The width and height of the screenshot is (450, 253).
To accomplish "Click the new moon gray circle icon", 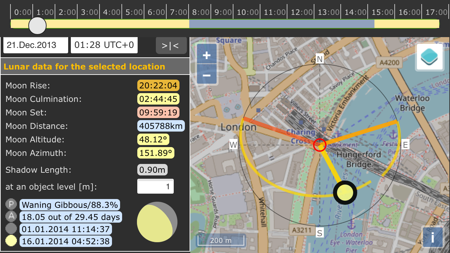I will [x=11, y=229].
